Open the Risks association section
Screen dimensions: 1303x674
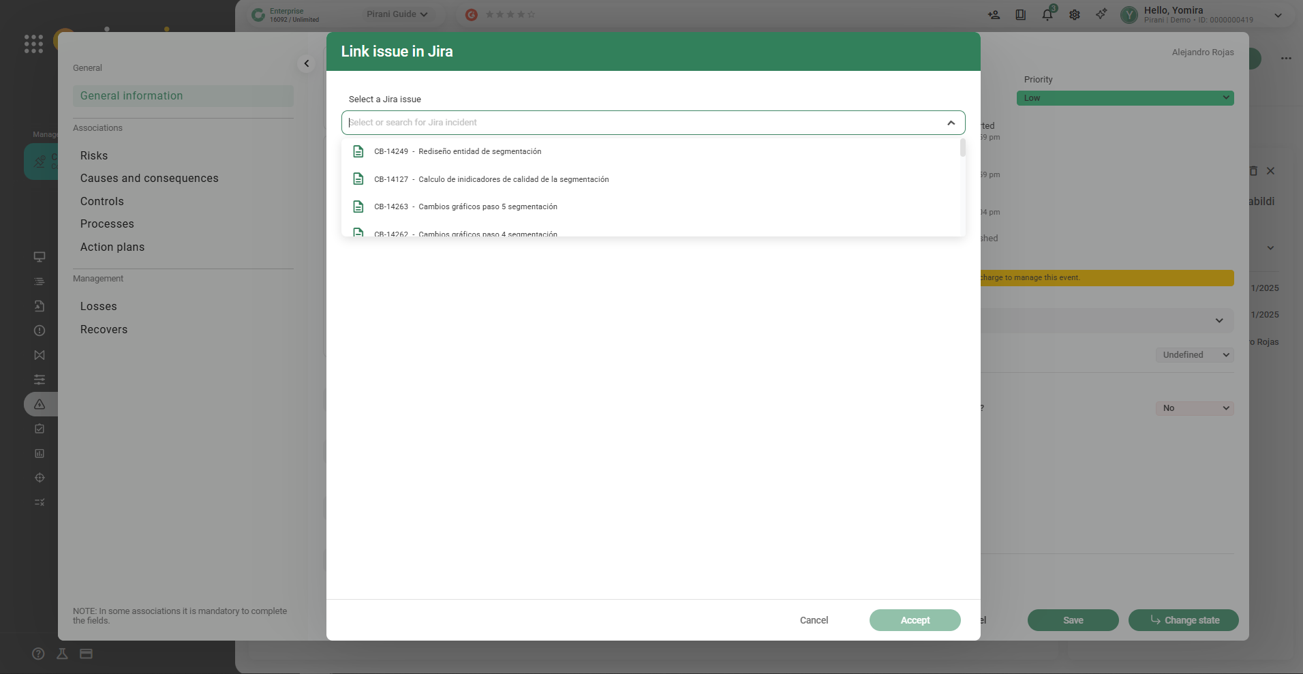click(x=94, y=155)
